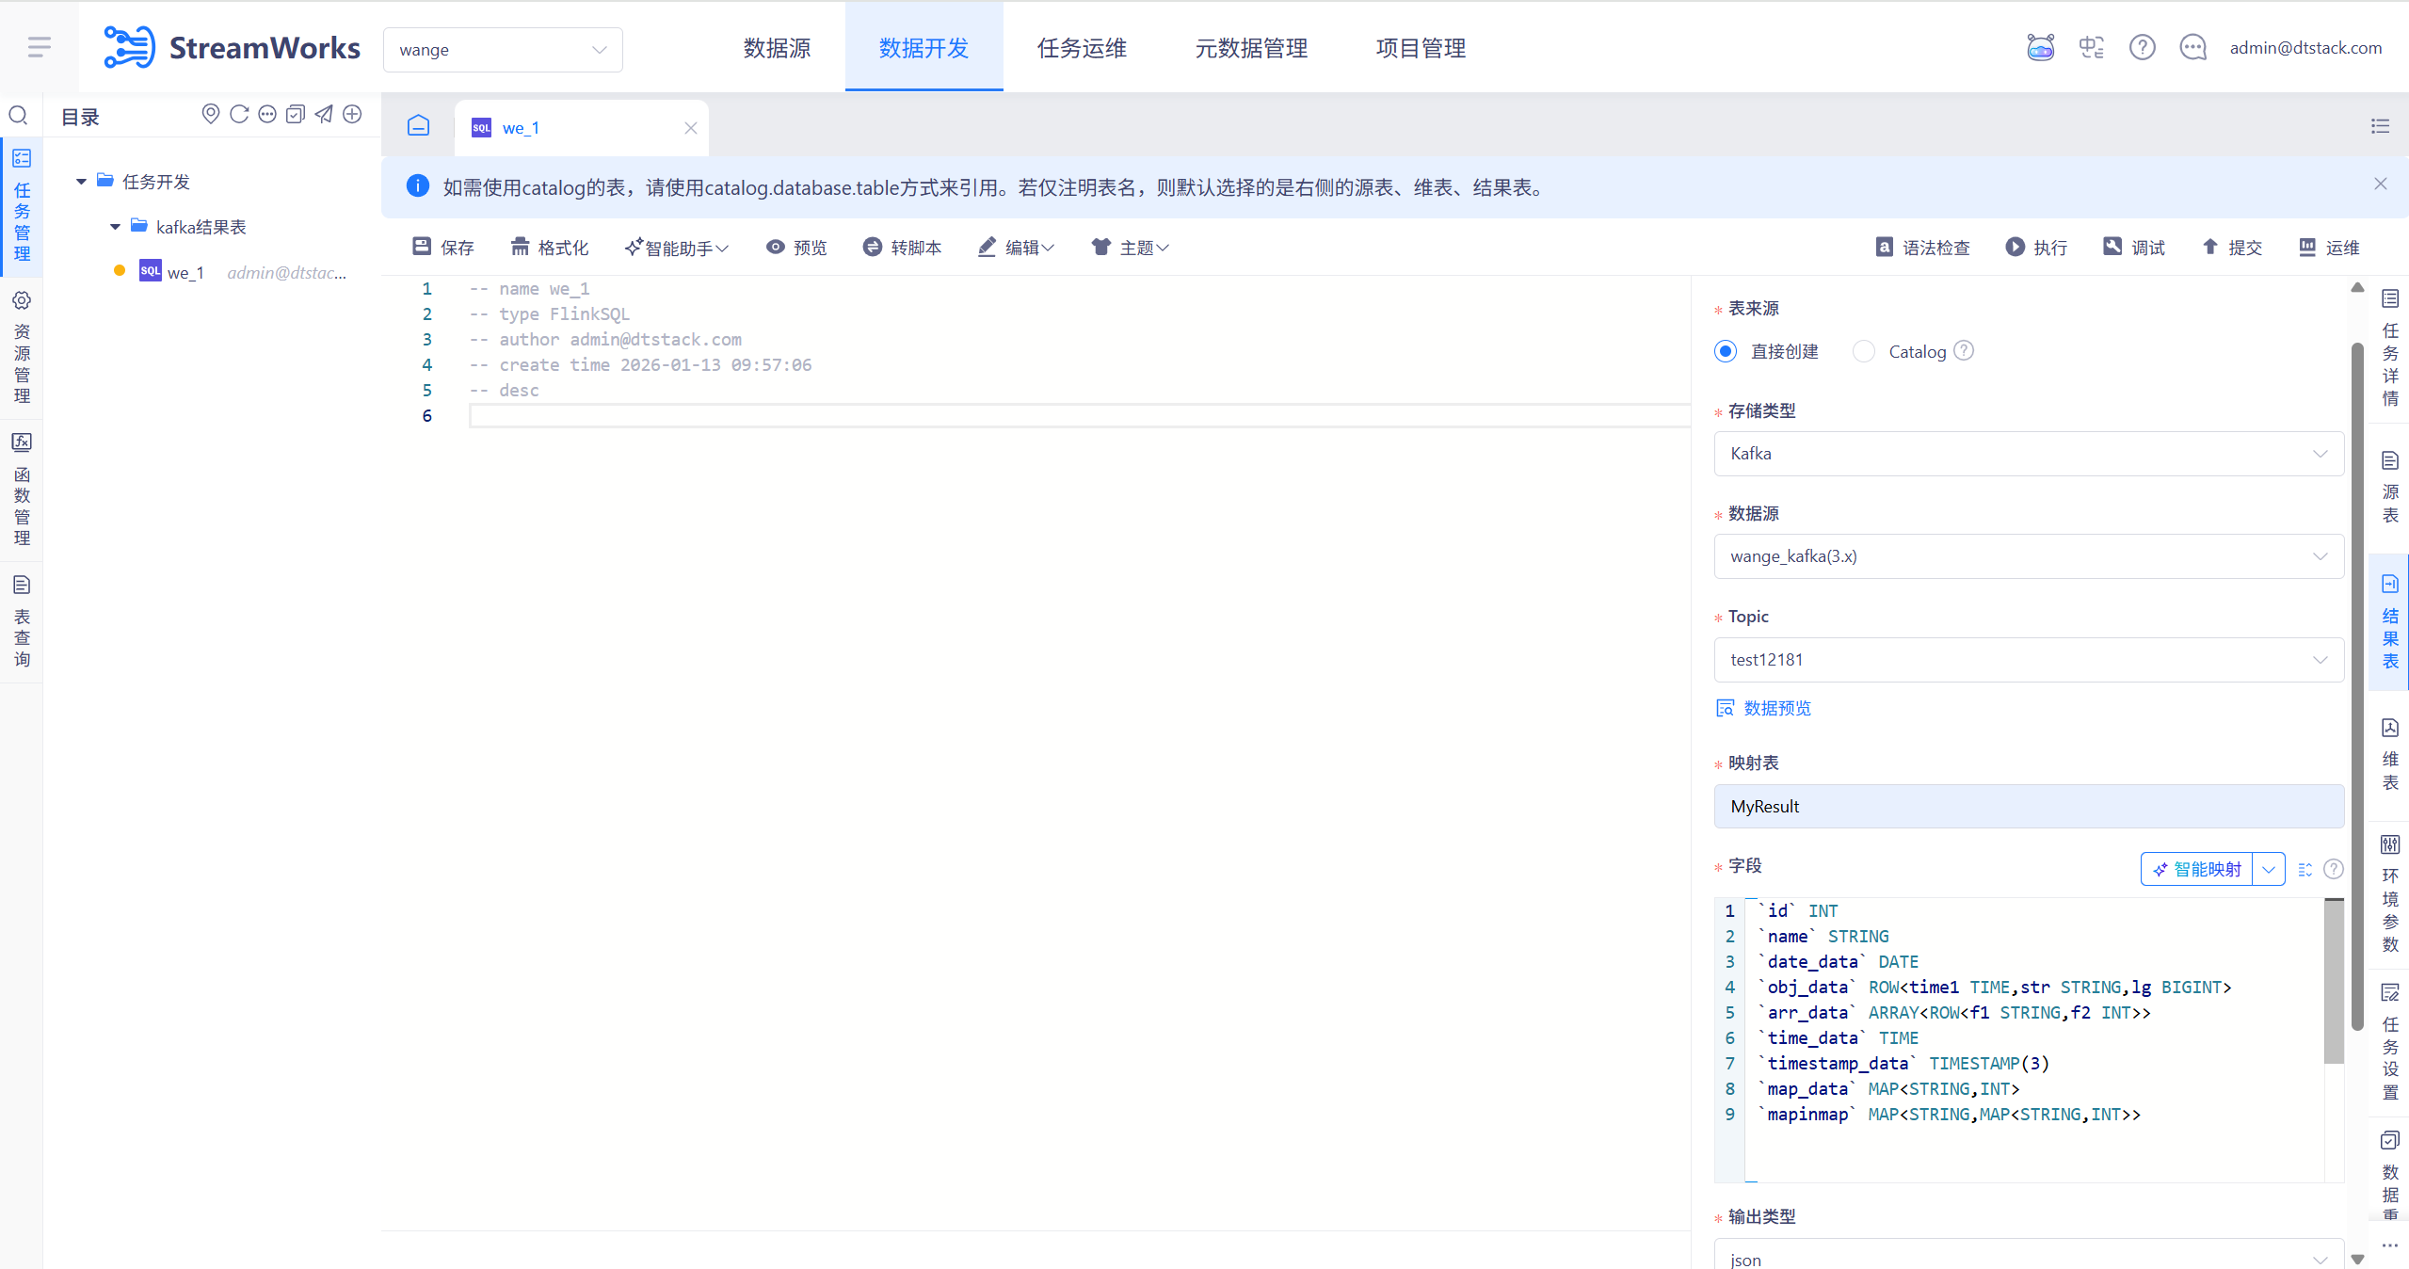Click the batch-select icon in directory toolbar
The width and height of the screenshot is (2409, 1269).
tap(296, 114)
